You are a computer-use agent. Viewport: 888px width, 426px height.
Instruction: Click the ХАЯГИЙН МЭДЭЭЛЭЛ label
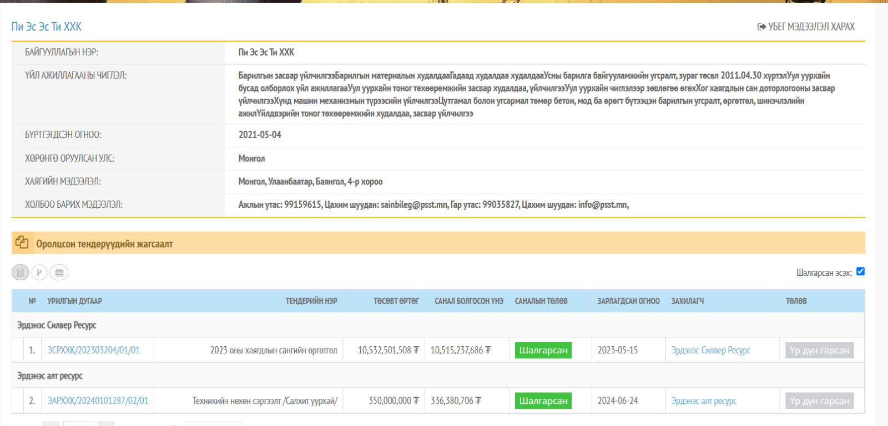(x=63, y=182)
